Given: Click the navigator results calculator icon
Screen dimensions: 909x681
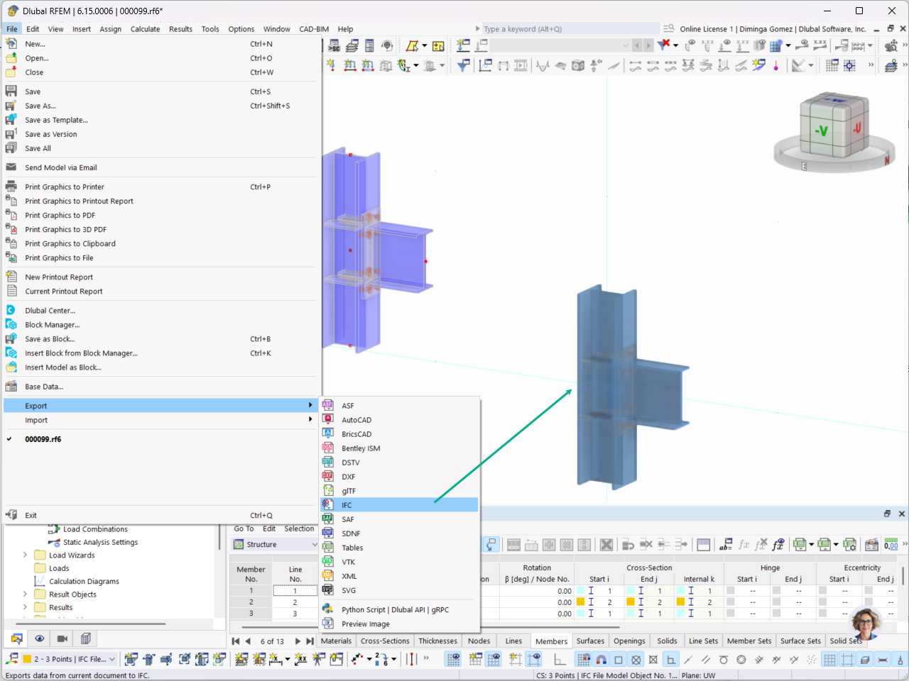Looking at the screenshot, I should (85, 638).
